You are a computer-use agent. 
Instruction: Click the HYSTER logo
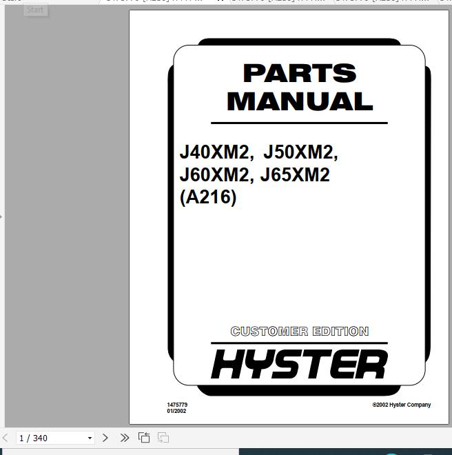tap(299, 364)
